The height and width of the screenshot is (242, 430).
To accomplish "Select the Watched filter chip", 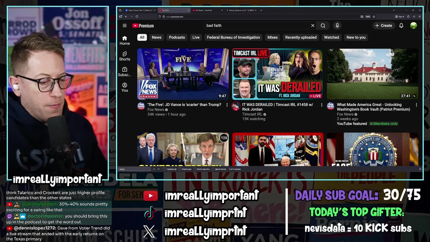I will pyautogui.click(x=332, y=37).
